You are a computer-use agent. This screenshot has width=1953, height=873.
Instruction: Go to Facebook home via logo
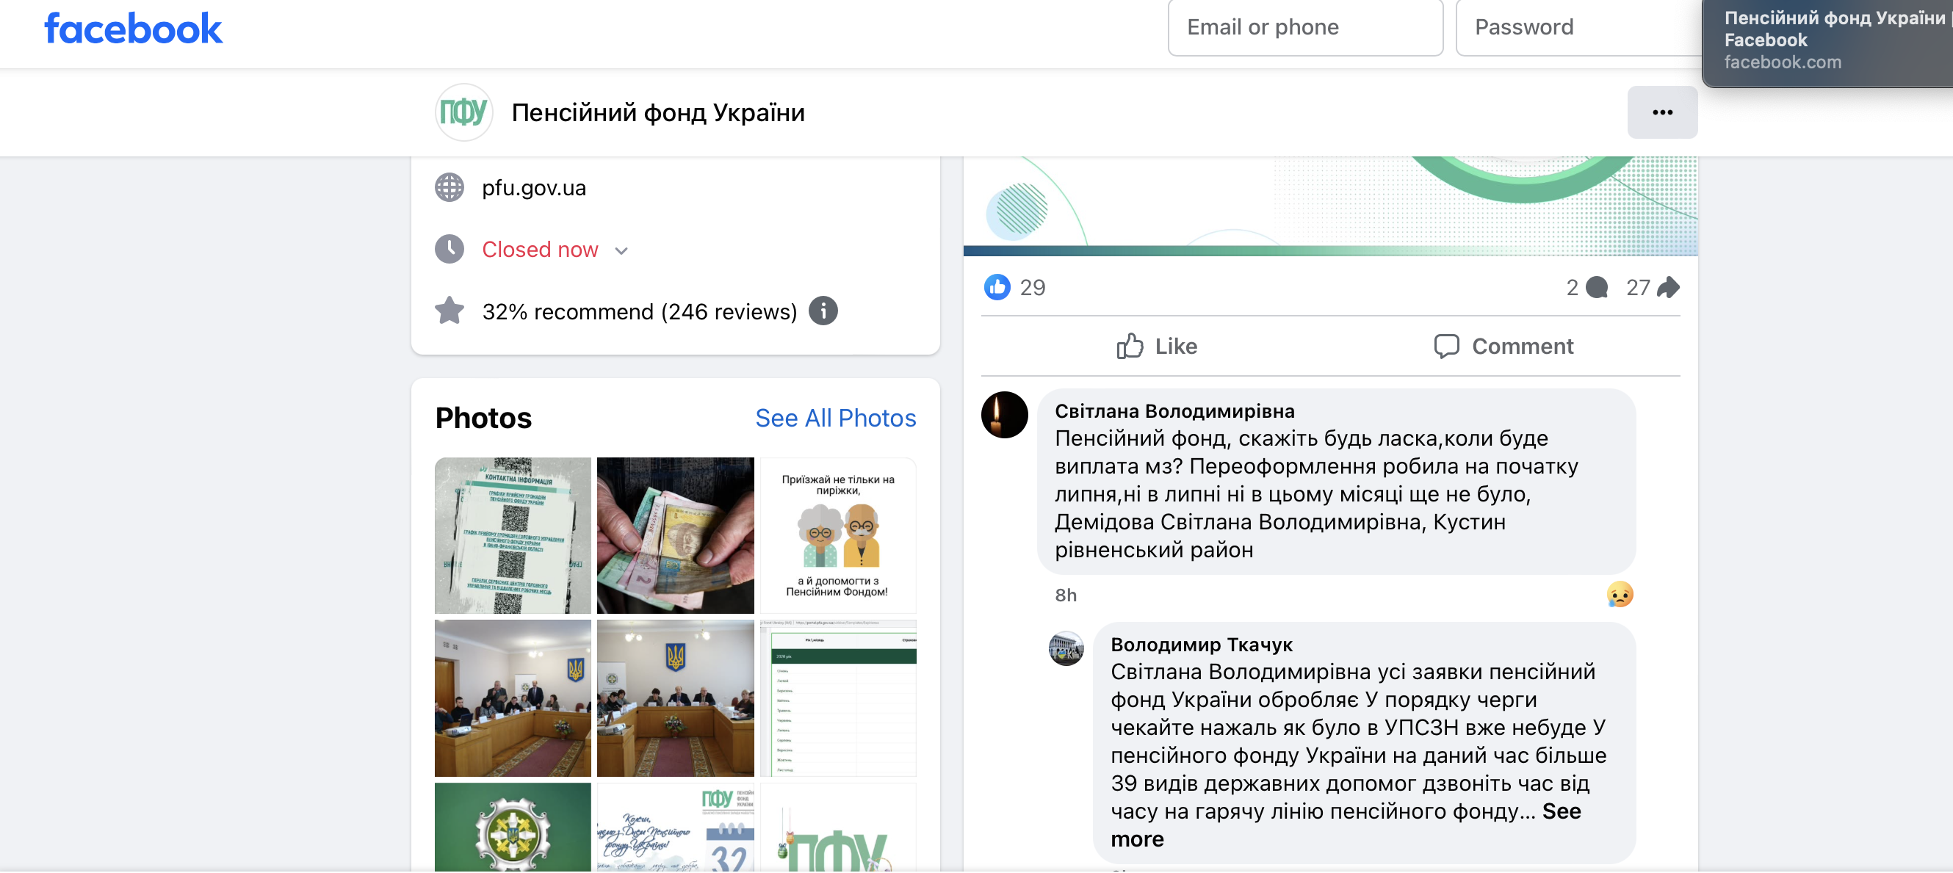coord(134,28)
